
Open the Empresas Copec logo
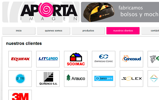click(104, 59)
